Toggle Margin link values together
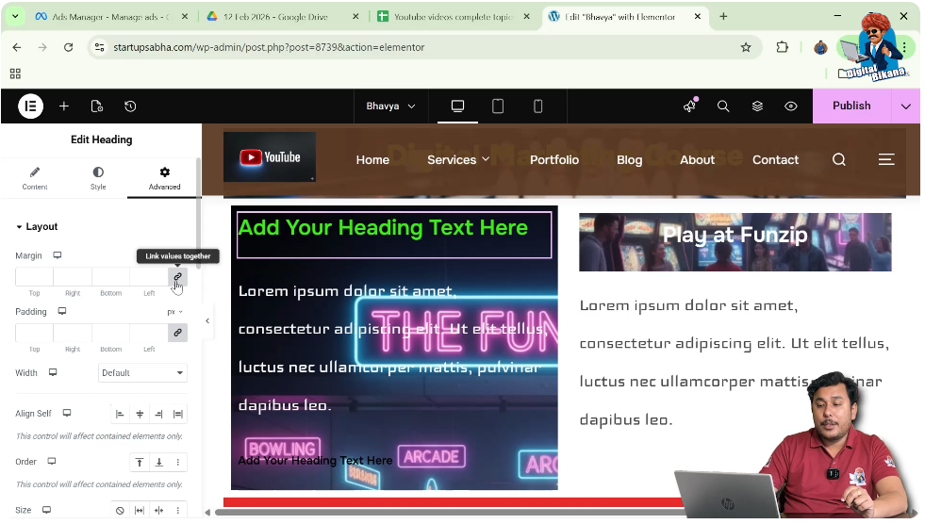This screenshot has width=925, height=524. point(177,277)
